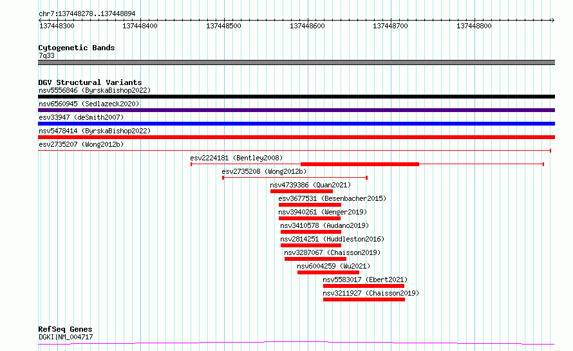This screenshot has width=573, height=351.
Task: Click ruler position 137448600
Action: pyautogui.click(x=307, y=26)
